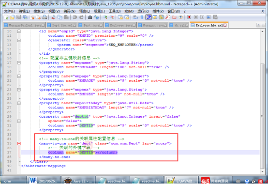
Task: Collapse the empname property fold line 17
Action: coord(19,63)
